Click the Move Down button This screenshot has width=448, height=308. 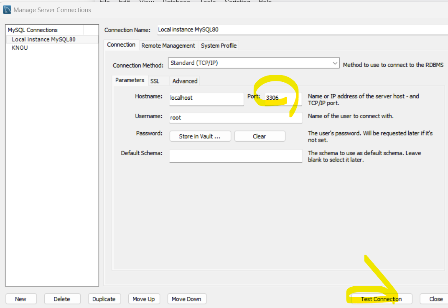click(186, 299)
